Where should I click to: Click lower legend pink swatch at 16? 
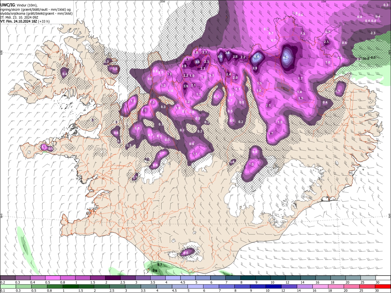(x=320, y=286)
